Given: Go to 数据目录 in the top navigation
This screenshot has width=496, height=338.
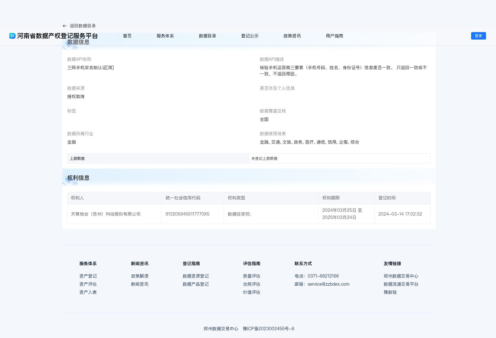Looking at the screenshot, I should 208,36.
